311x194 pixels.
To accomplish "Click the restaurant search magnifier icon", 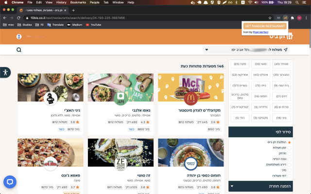I will point(19,49).
